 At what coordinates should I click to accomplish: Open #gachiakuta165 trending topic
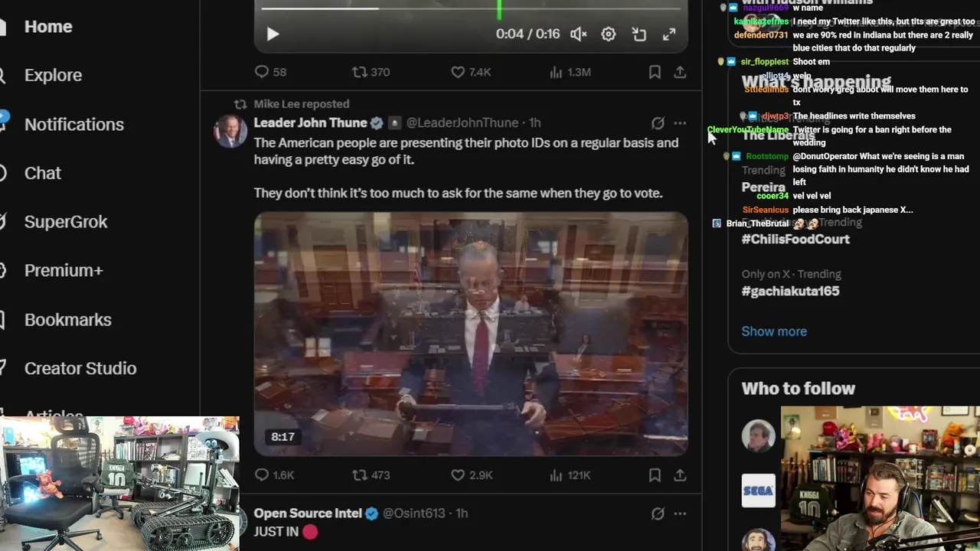click(790, 291)
